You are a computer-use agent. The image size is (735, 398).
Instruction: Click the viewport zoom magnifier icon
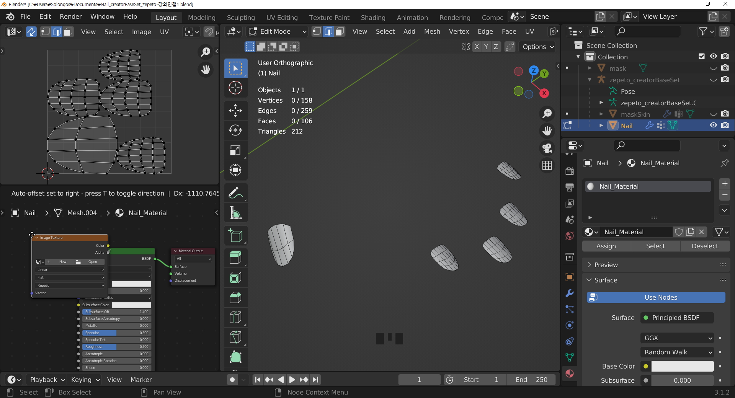pos(547,113)
